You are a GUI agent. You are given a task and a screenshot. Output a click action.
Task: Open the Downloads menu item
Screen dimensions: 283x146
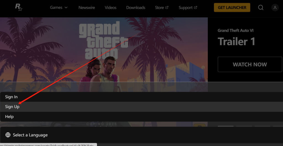tap(136, 7)
